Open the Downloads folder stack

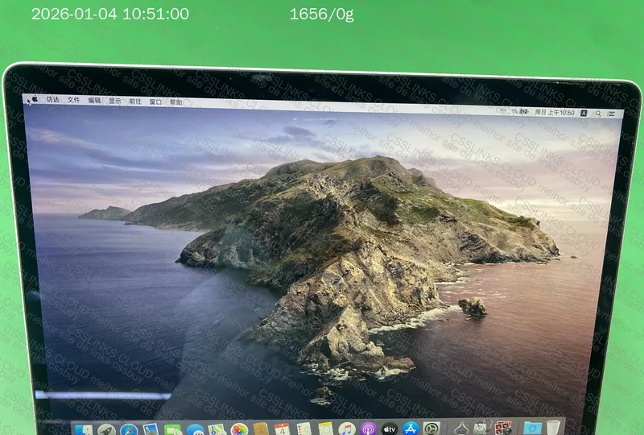[x=533, y=428]
